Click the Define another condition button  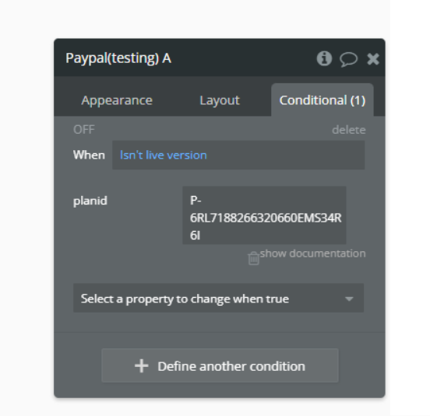220,365
